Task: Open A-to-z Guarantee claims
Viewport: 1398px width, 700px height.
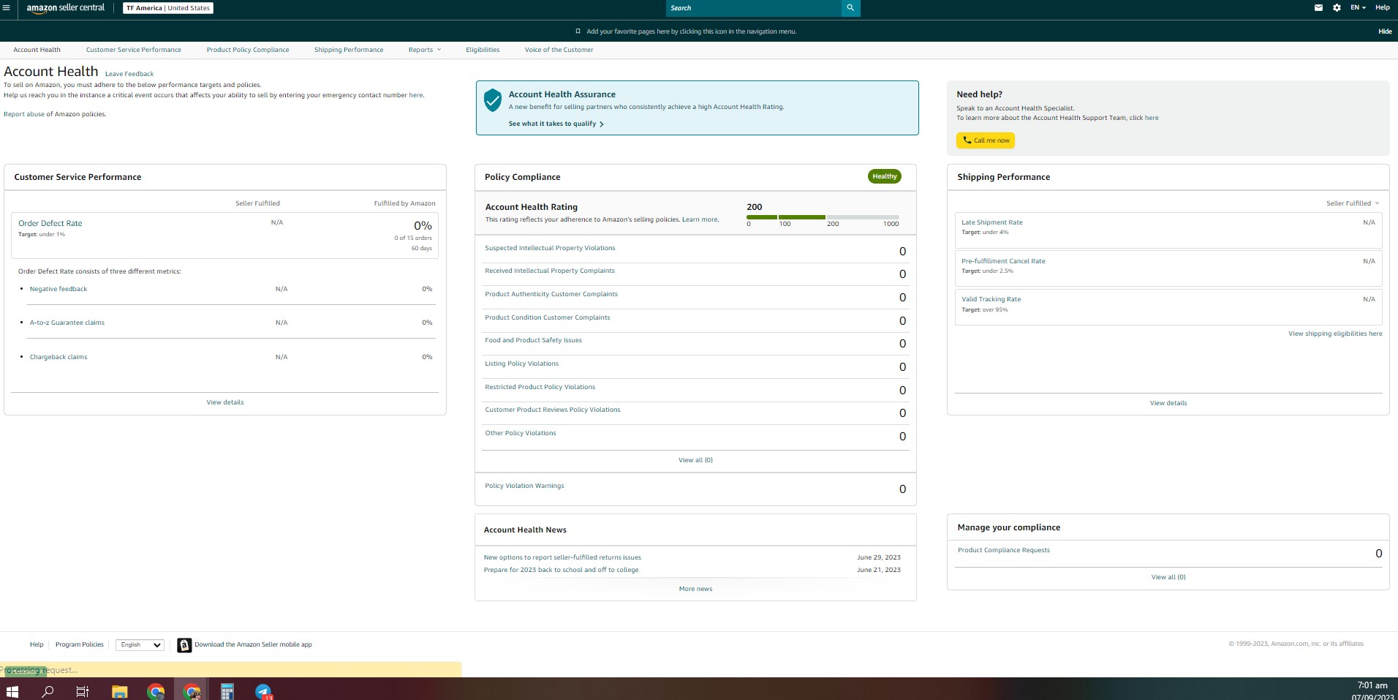Action: click(67, 323)
